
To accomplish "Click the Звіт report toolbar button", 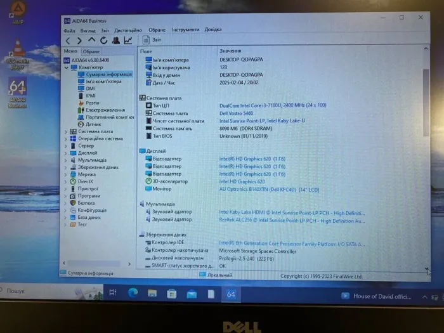I will (x=152, y=40).
